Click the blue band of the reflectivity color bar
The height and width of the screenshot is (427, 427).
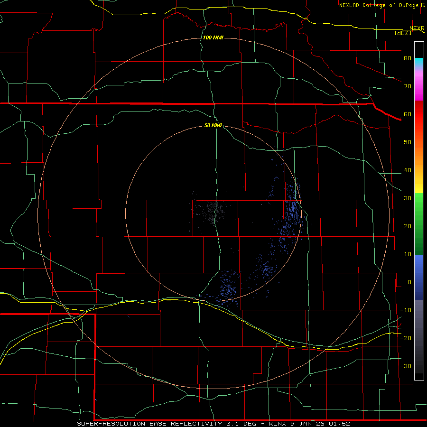(419, 278)
